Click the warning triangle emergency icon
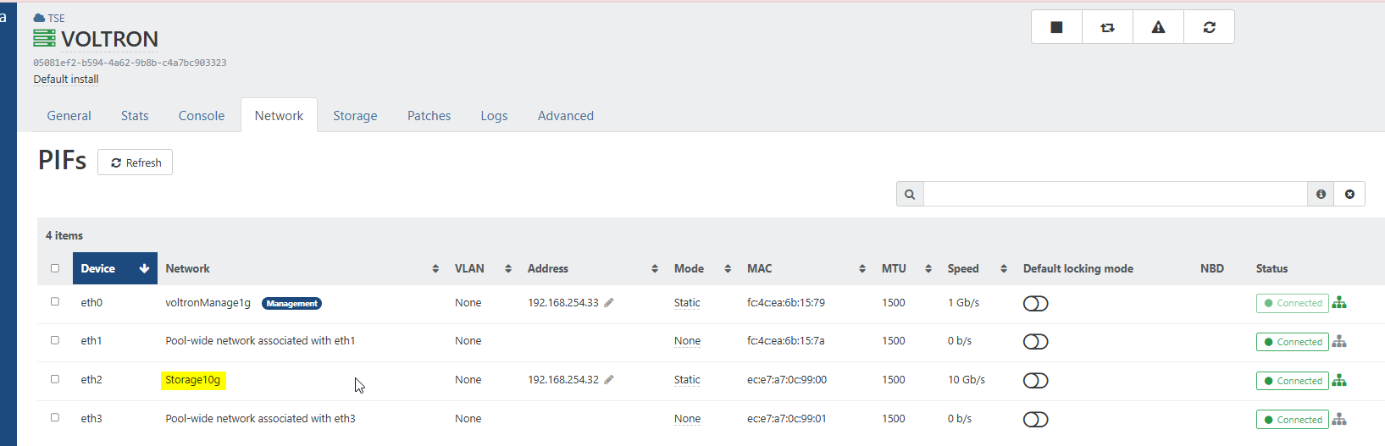Screen dimensions: 1385x446 click(x=1158, y=27)
